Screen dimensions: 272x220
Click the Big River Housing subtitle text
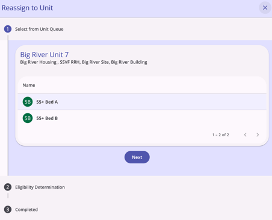84,62
